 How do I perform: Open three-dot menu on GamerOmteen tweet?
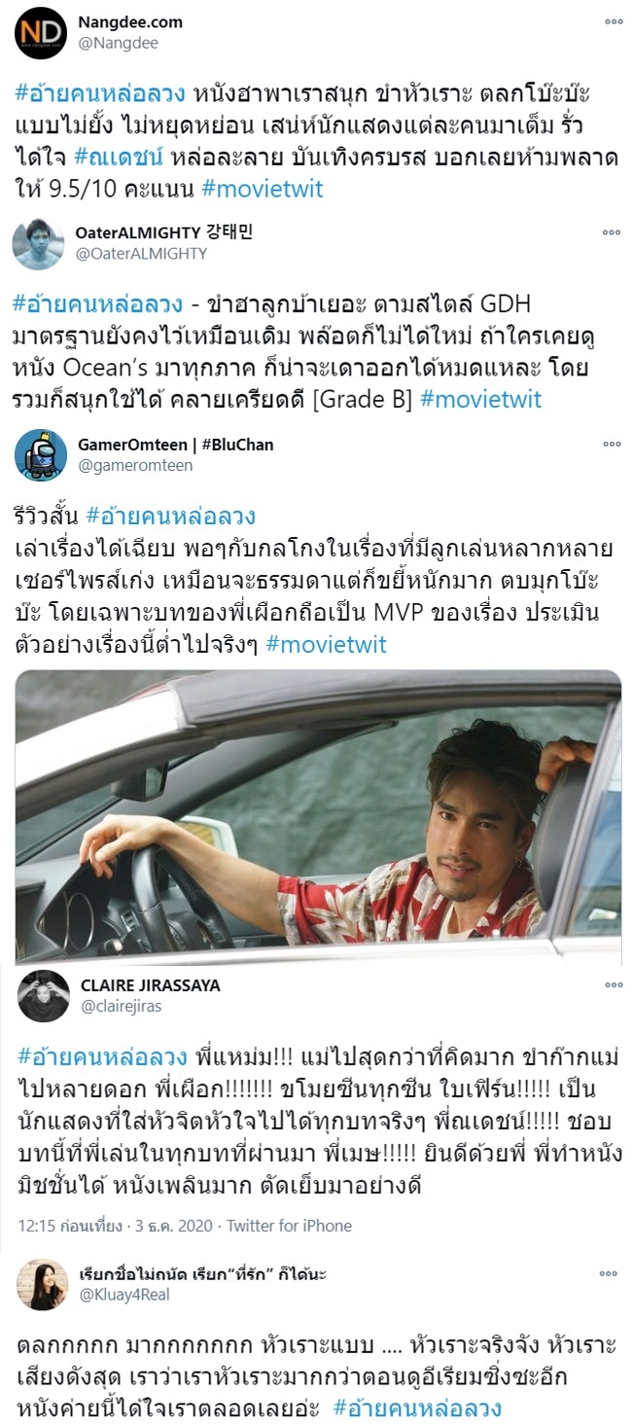[x=613, y=444]
